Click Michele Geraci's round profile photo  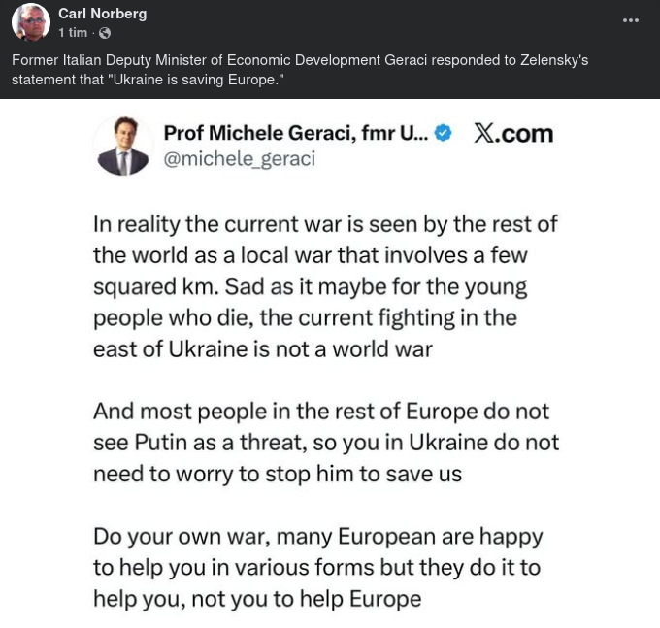124,146
